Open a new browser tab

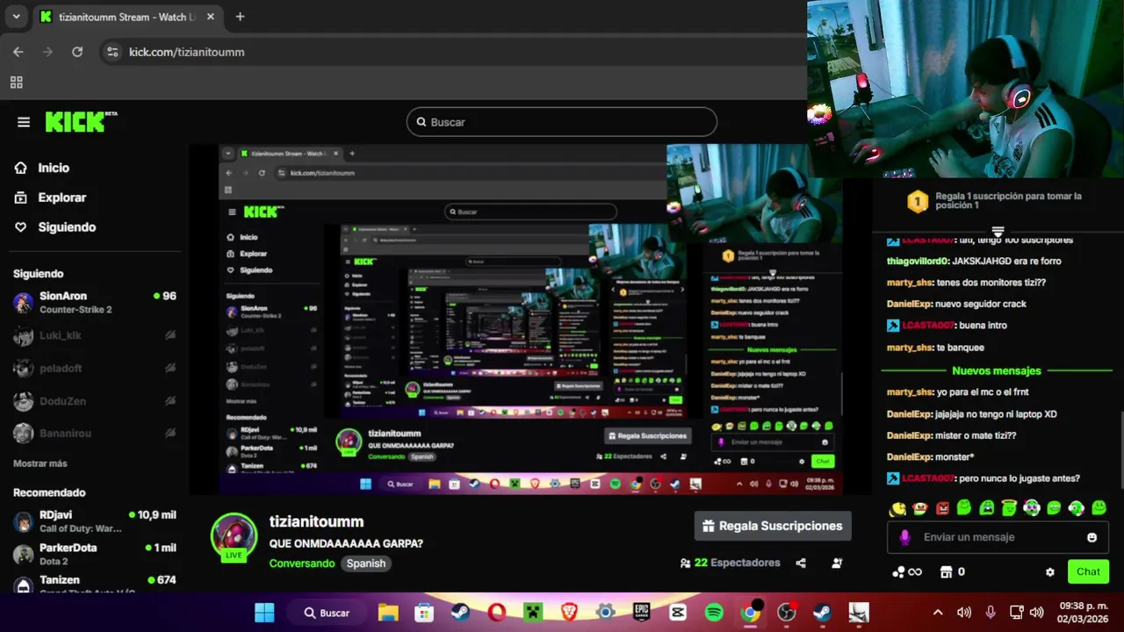pyautogui.click(x=240, y=17)
